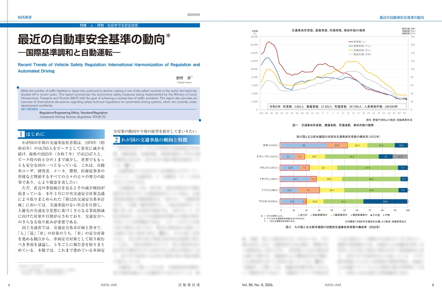The image size is (442, 295).
Task: Click the English abstract paragraph
Action: (109, 98)
